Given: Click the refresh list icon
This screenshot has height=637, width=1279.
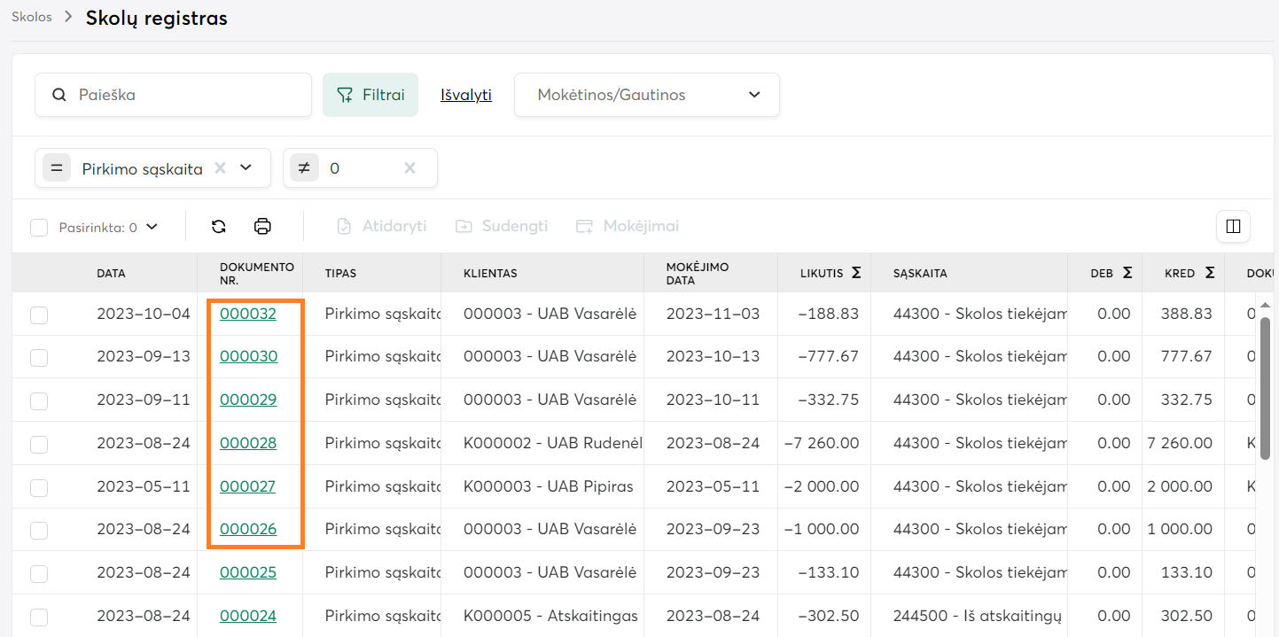Looking at the screenshot, I should (x=219, y=227).
